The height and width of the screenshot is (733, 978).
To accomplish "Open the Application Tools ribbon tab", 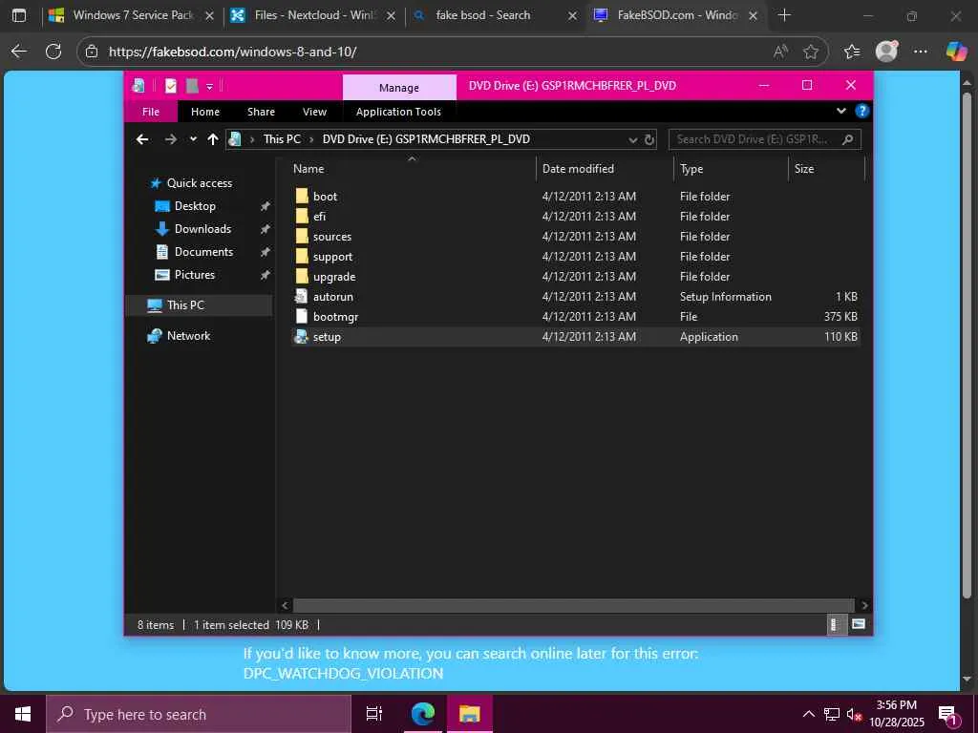I will 398,112.
